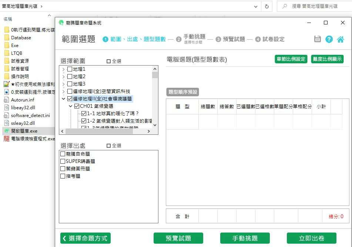Go to step 3 預覽試題

pos(230,39)
